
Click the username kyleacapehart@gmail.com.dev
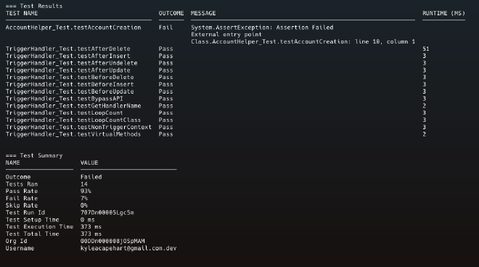(x=128, y=248)
